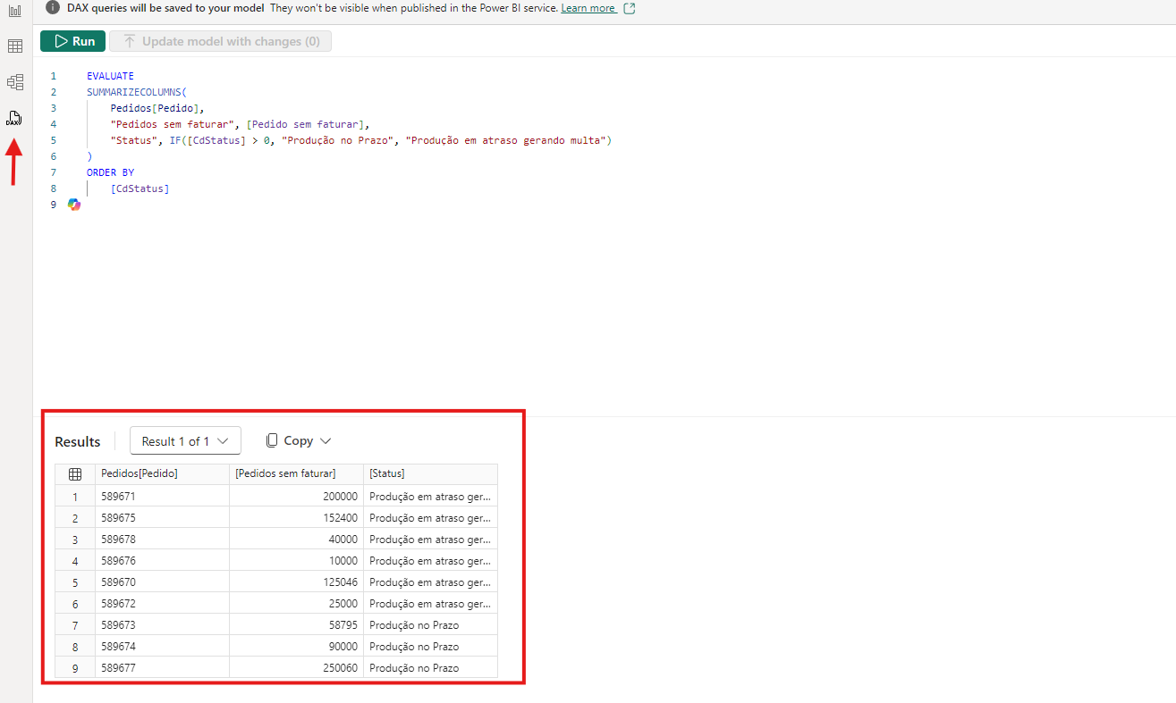This screenshot has height=703, width=1176.
Task: Place cursor on the ORDER BY line
Action: tap(111, 172)
